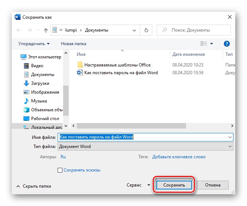Open the Сервис menu
Screen dimensions: 247x206
(x=138, y=185)
